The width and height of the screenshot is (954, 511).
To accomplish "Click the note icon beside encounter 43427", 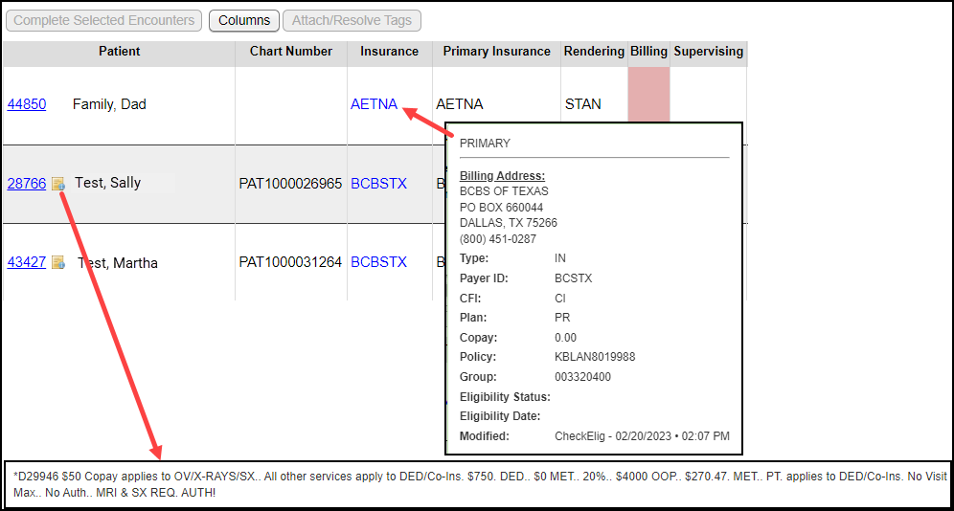I will tap(58, 262).
